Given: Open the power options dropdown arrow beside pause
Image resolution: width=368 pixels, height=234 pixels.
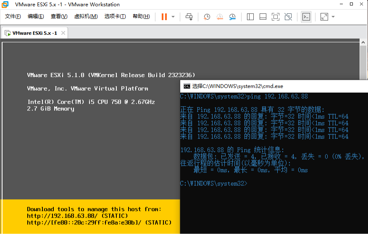Looking at the screenshot, I should [x=173, y=17].
